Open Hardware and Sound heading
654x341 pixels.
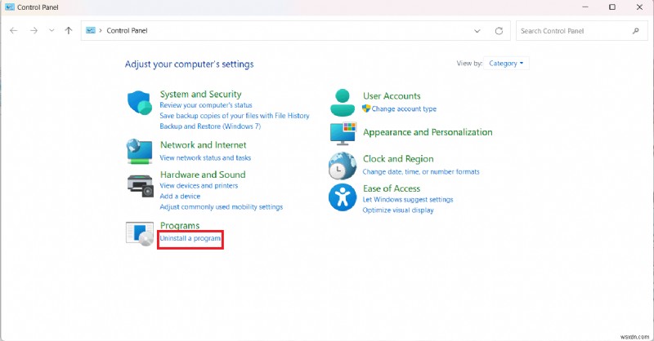coord(203,175)
